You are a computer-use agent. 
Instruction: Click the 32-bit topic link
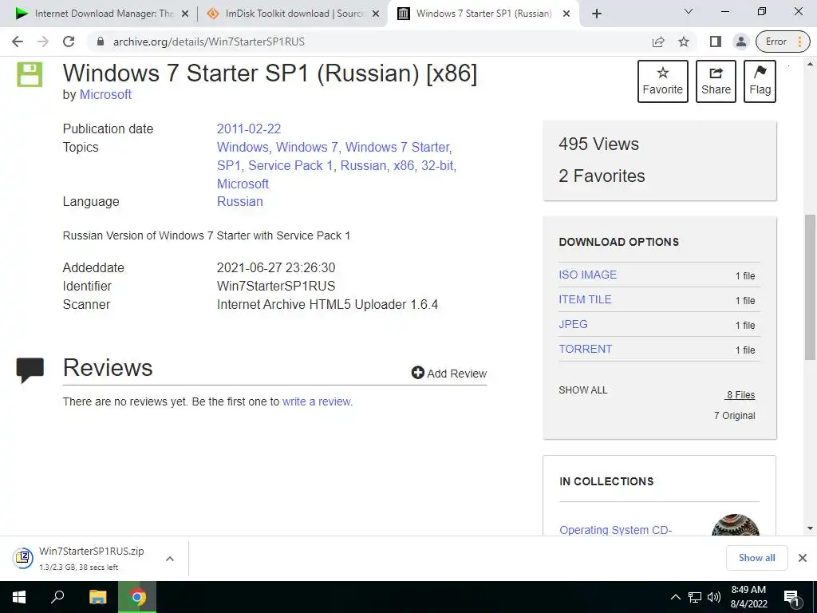[438, 165]
